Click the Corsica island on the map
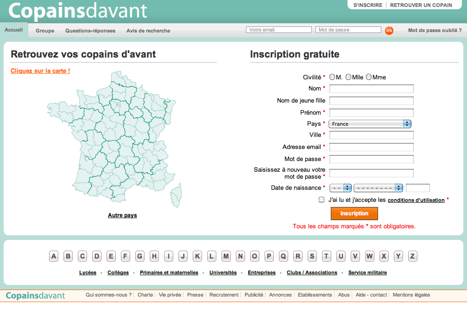The image size is (467, 310). coord(177,196)
